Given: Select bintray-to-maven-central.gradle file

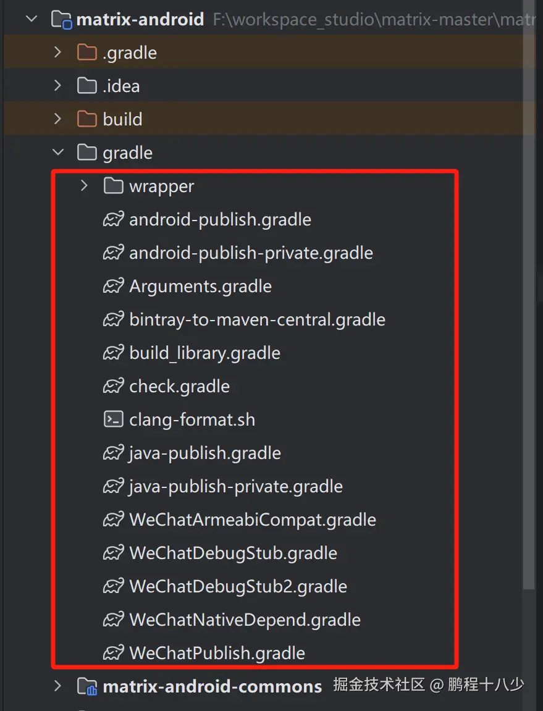Looking at the screenshot, I should (257, 320).
